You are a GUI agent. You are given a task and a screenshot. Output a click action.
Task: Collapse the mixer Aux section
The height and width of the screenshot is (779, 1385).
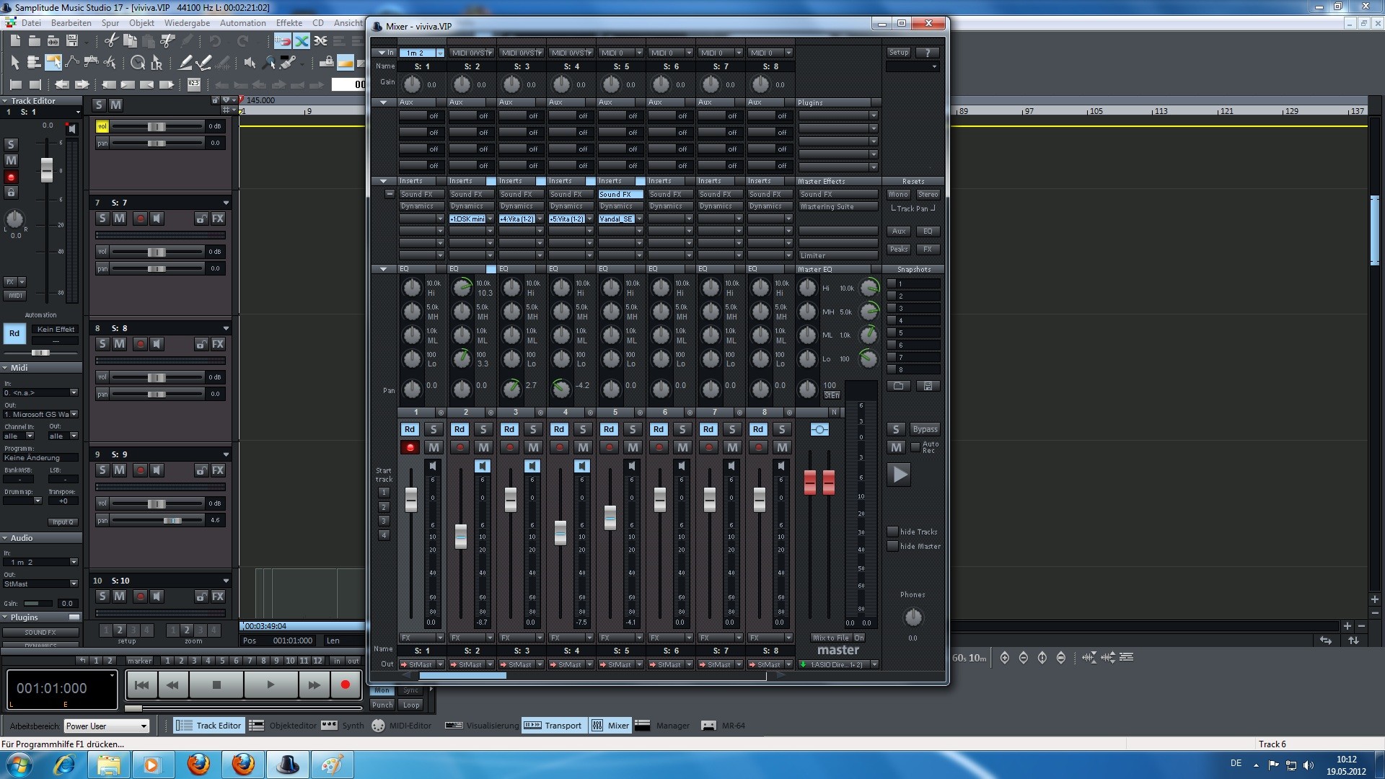point(383,102)
